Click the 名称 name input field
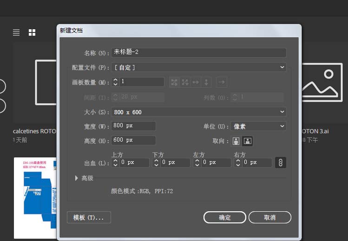Viewport: 348px width, 241px height. [x=199, y=52]
